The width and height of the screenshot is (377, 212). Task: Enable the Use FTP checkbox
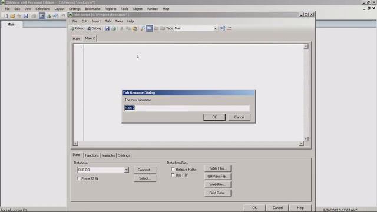173,175
